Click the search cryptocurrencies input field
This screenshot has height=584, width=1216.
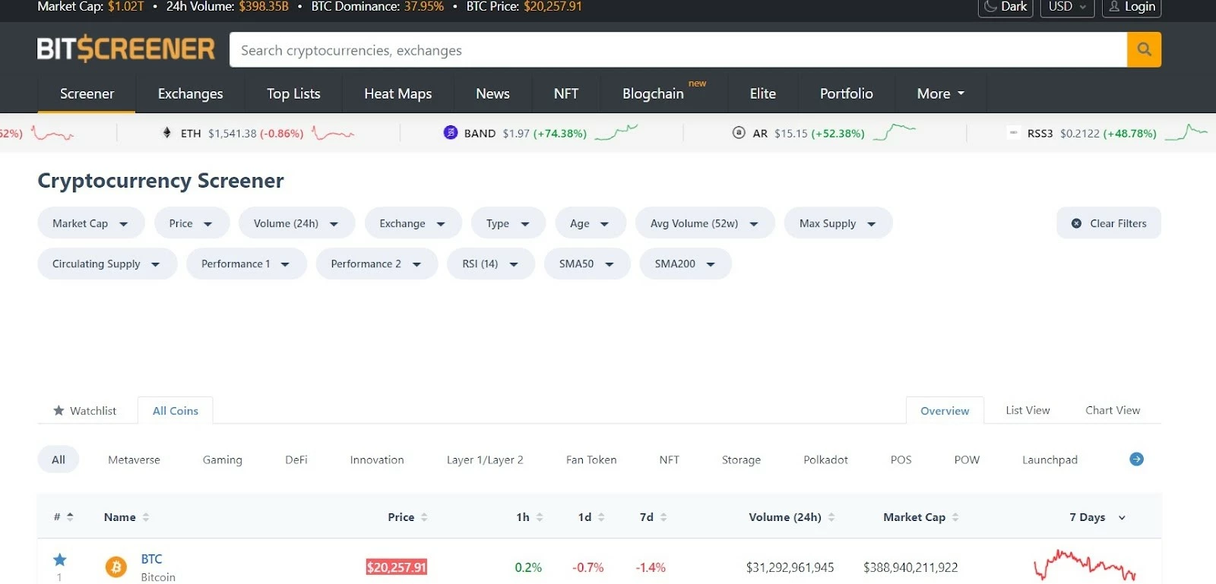(x=678, y=49)
